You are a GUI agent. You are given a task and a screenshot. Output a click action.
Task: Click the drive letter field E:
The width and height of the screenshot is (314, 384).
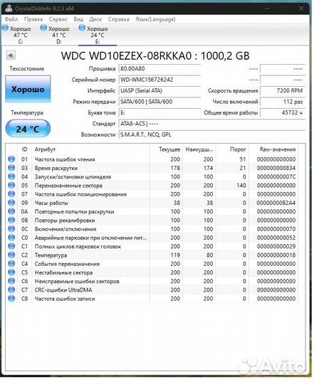[159, 112]
